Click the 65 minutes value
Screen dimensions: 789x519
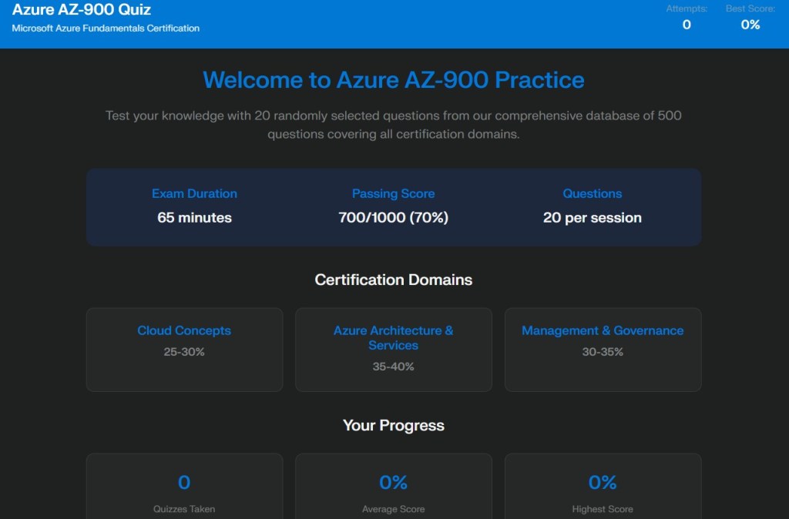point(194,218)
